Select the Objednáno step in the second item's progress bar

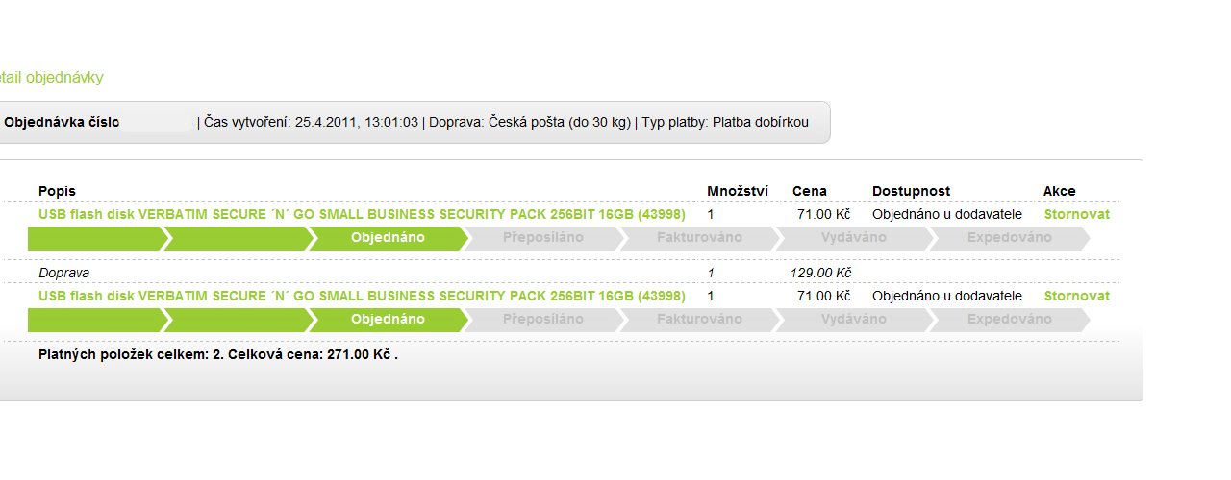388,320
